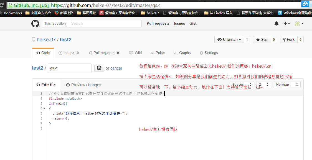Click the Pull requests header link
This screenshot has width=312, height=160.
coord(158,24)
